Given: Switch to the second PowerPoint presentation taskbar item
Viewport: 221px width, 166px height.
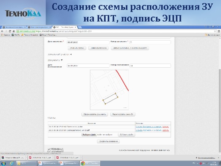Looking at the screenshot, I should tap(69, 164).
